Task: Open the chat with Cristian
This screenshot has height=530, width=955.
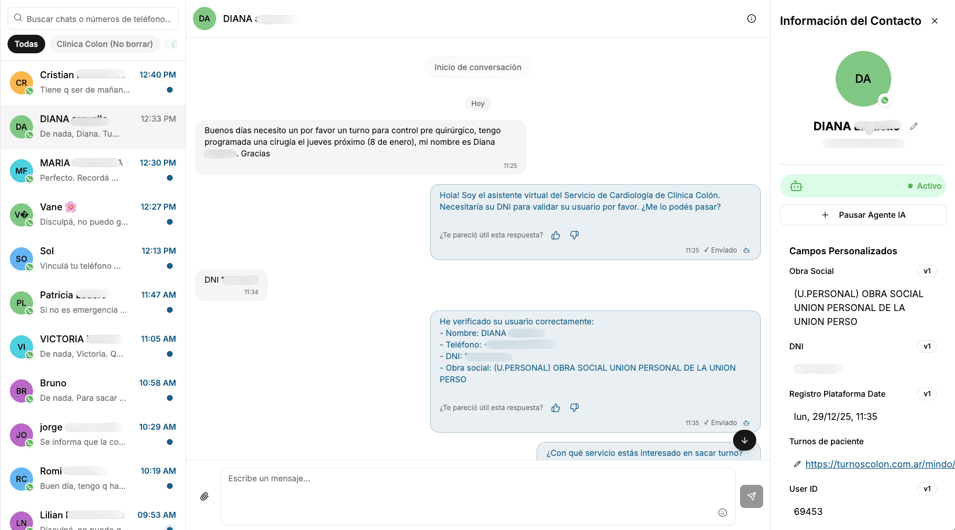Action: click(x=93, y=82)
